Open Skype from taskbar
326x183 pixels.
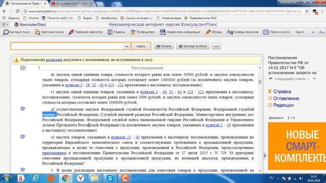(x=110, y=178)
